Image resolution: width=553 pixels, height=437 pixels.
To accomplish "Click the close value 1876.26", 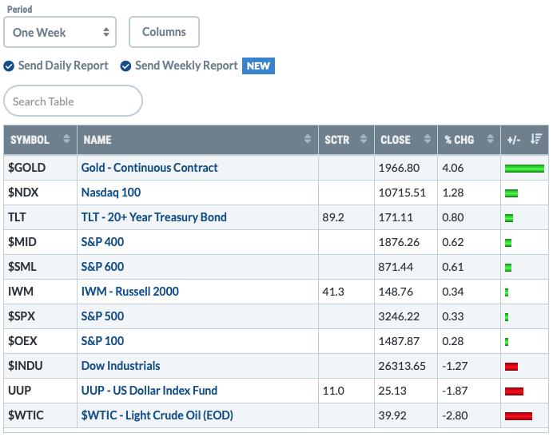I will (399, 242).
